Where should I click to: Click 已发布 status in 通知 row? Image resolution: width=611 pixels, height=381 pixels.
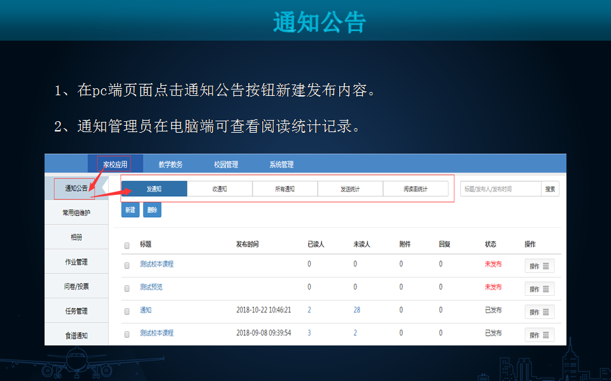point(493,310)
